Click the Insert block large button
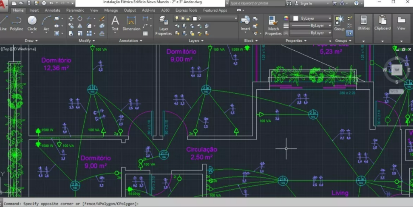 pos(245,23)
